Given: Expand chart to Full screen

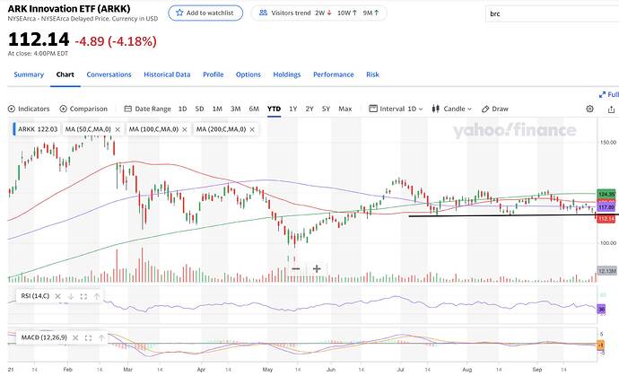Looking at the screenshot, I should 609,94.
